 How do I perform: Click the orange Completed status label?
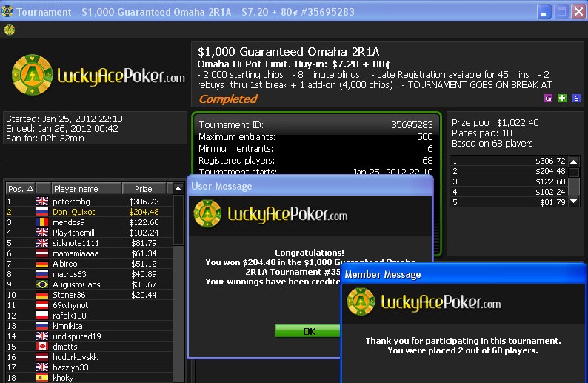(227, 99)
